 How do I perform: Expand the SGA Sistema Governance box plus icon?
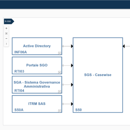click(59, 92)
